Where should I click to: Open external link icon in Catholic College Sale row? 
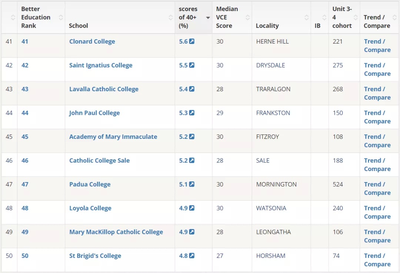(192, 160)
